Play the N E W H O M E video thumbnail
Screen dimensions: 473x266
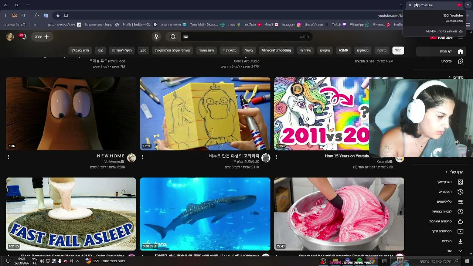pos(71,114)
